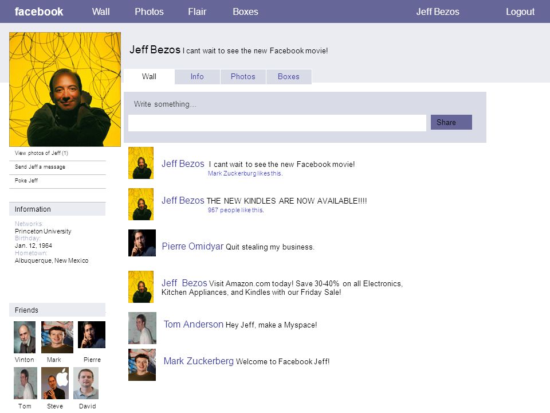Select the Wall profile tab
550x413 pixels.
[149, 76]
